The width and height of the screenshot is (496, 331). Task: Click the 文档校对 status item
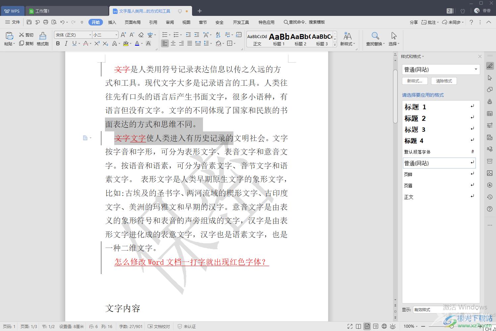(159, 326)
